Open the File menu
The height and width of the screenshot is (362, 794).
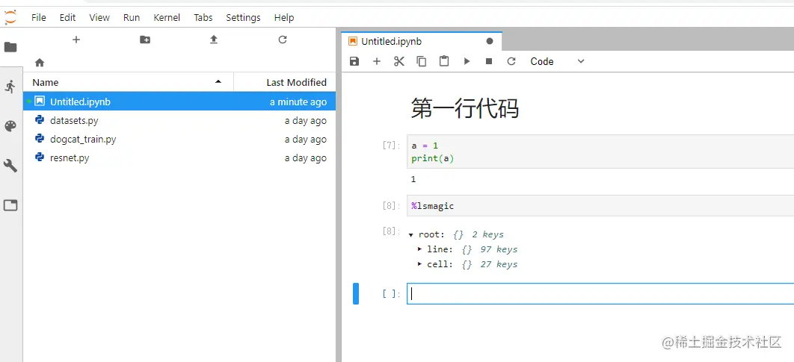pyautogui.click(x=38, y=17)
